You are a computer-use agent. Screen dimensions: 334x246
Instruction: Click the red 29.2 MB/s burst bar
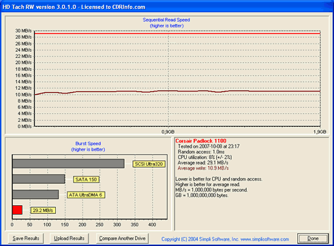17,210
